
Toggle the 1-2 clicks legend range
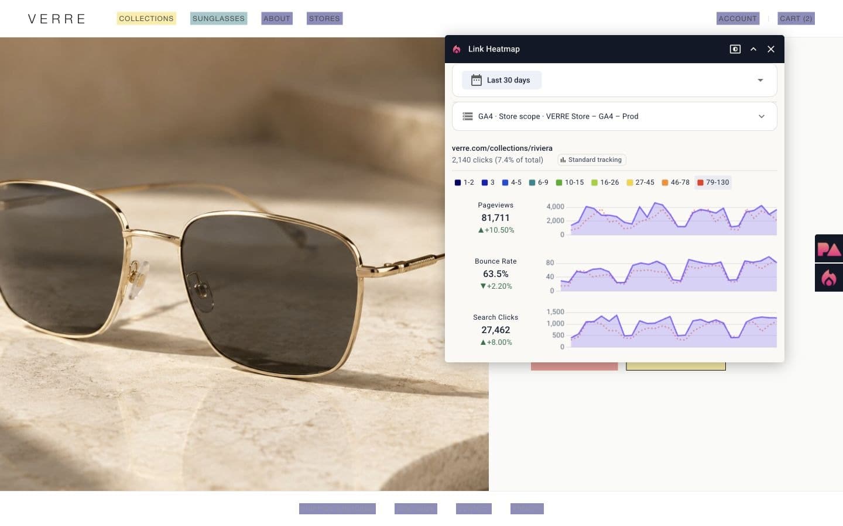tap(464, 182)
